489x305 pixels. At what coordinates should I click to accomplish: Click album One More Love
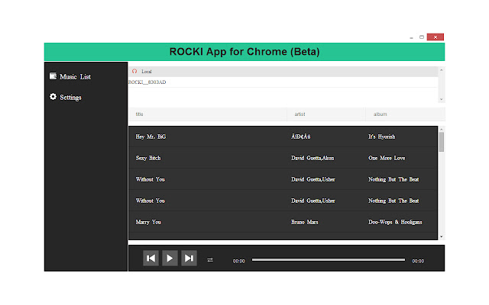pos(387,158)
